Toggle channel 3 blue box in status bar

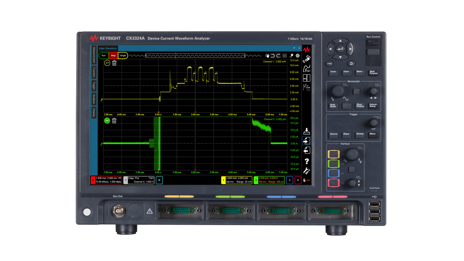289,180
